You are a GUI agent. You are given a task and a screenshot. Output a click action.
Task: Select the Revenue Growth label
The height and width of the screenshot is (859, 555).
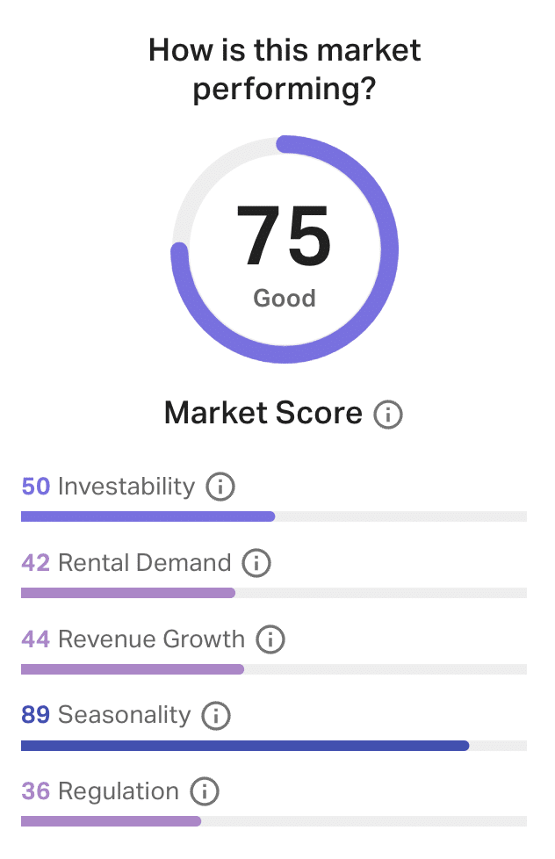(x=151, y=639)
